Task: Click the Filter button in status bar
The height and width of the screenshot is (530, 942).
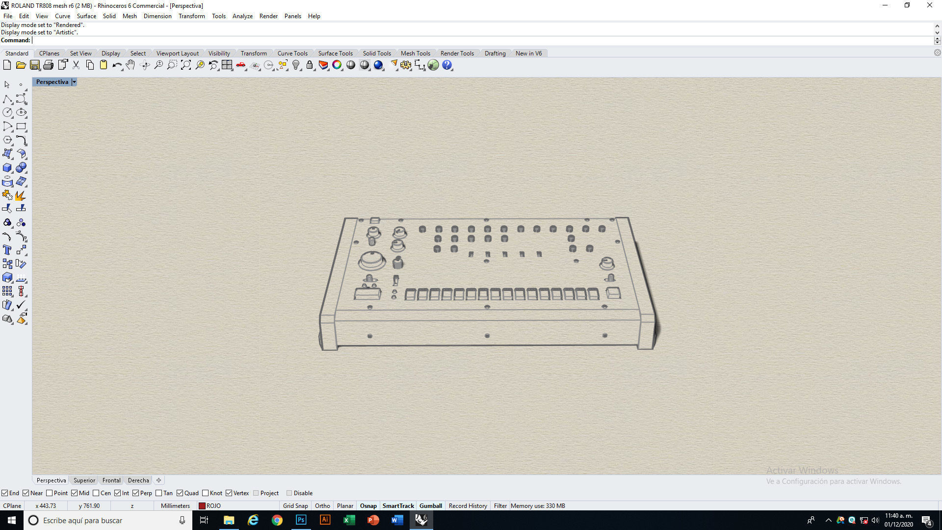Action: pos(500,506)
